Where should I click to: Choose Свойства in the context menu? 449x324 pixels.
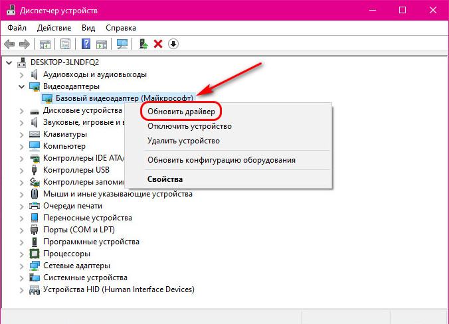point(165,179)
